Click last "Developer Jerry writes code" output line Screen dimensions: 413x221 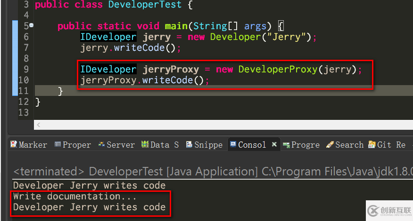pos(89,207)
